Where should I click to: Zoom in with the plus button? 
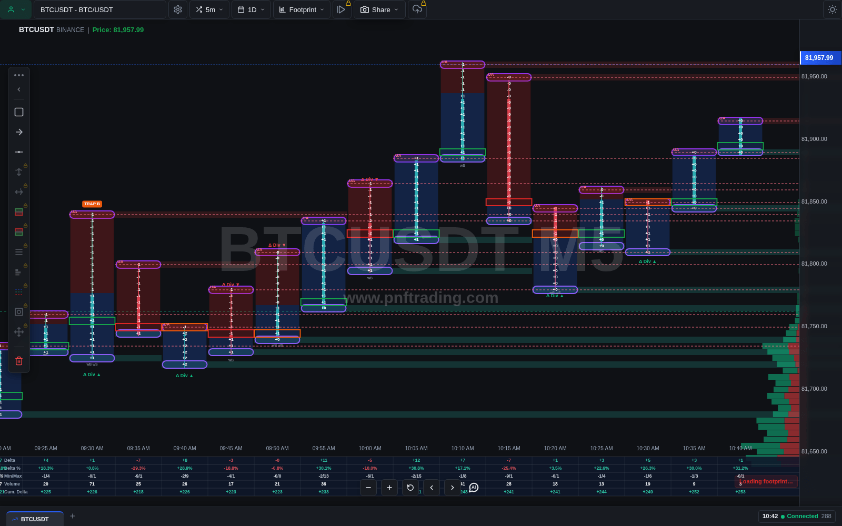point(389,488)
